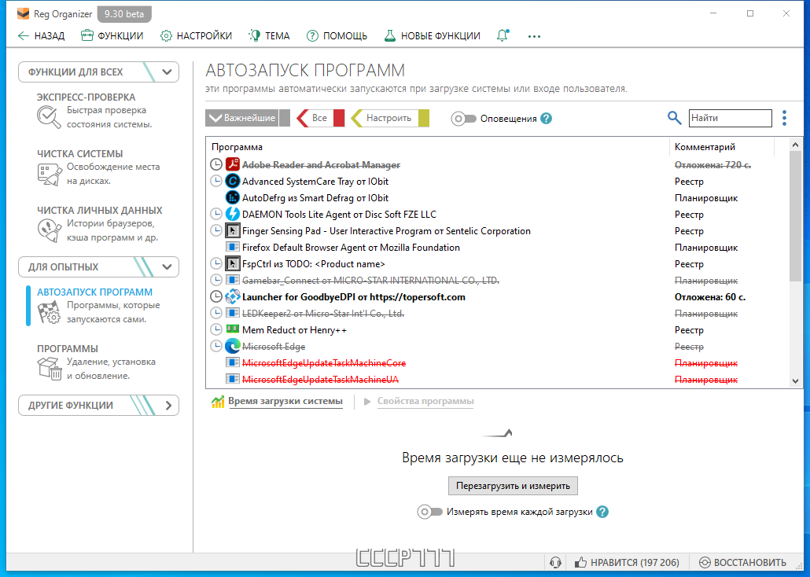The image size is (810, 577).
Task: Click the chart icon beside Время загрузки системы
Action: tap(218, 401)
